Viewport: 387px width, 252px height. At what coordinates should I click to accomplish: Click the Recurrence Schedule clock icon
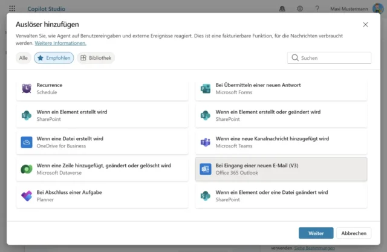click(27, 89)
